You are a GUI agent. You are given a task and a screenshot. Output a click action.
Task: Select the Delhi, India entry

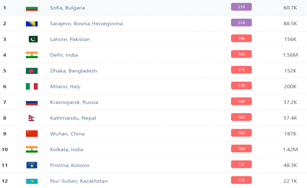click(64, 55)
